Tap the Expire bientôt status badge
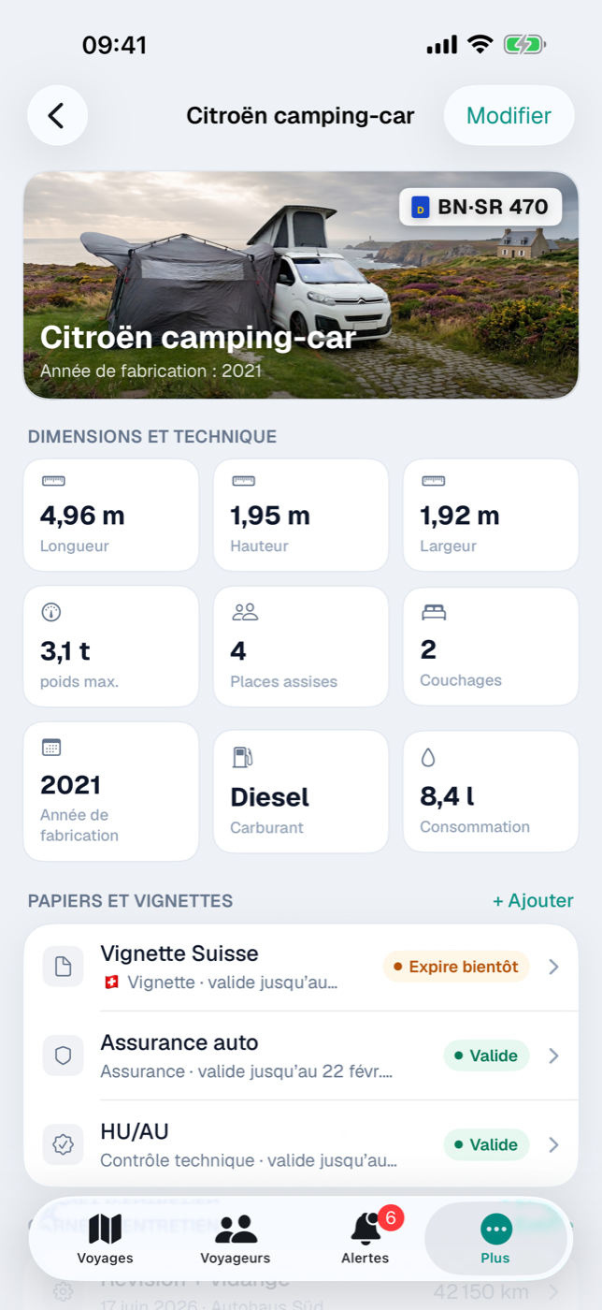 coord(456,967)
